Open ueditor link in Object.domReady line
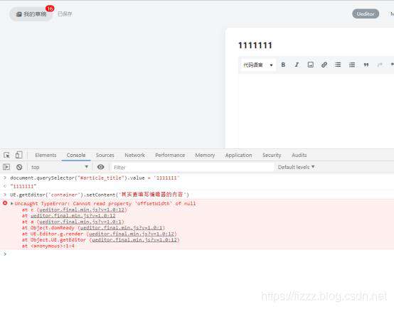Screen dimensions: 394x309 pos(122,228)
